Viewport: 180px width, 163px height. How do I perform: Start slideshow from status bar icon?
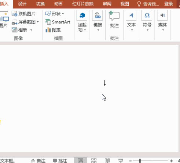(121, 160)
